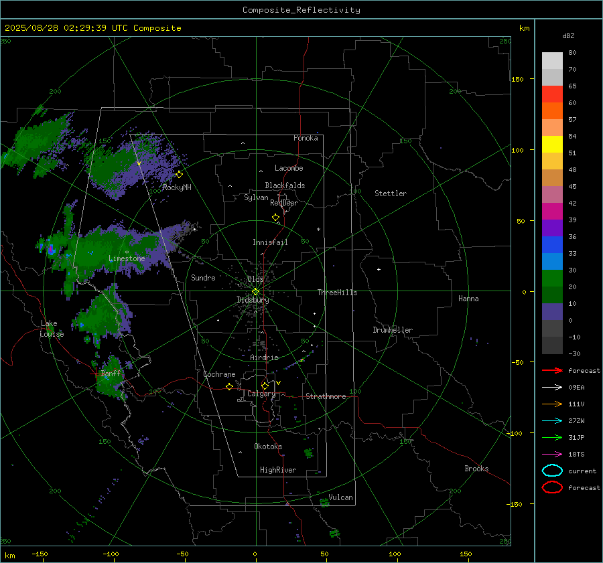This screenshot has width=603, height=563.
Task: Click the Innisfail city label
Action: tap(271, 242)
